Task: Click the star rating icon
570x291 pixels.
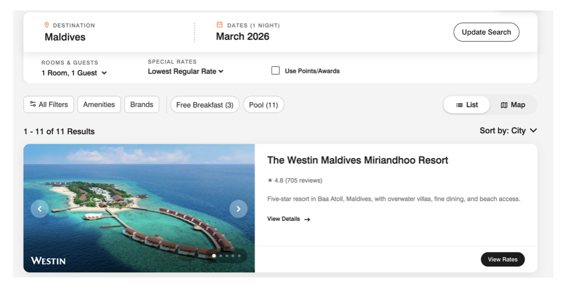Action: tap(270, 180)
